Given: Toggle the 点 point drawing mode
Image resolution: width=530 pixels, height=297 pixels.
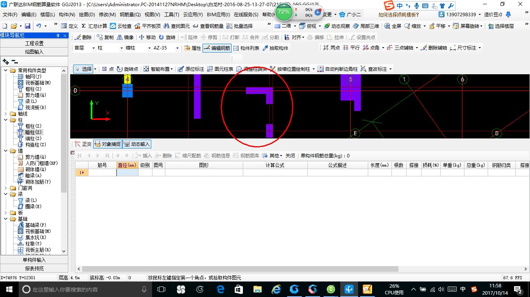Looking at the screenshot, I should click(x=108, y=69).
